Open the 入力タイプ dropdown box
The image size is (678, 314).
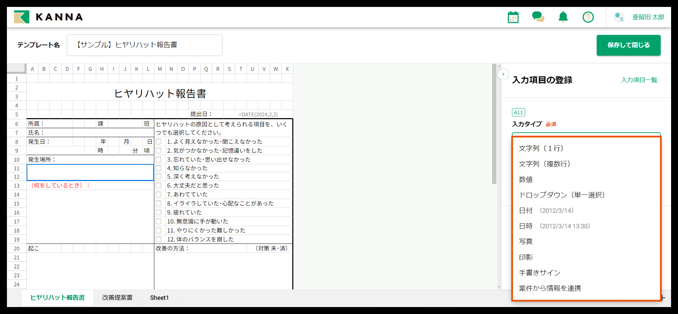(586, 134)
